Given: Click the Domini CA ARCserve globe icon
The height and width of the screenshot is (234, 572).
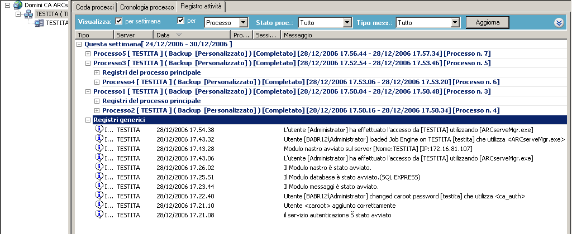Looking at the screenshot, I should coord(17,5).
